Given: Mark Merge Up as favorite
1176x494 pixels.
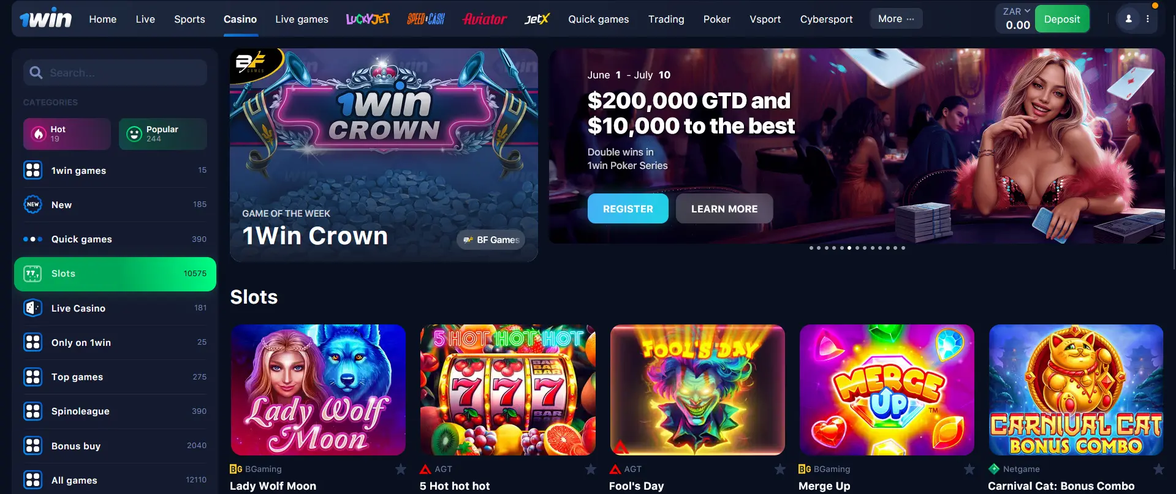Looking at the screenshot, I should click(969, 469).
